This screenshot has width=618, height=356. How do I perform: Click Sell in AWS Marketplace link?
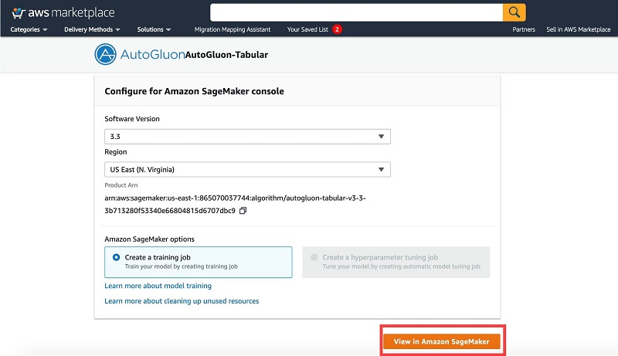578,29
